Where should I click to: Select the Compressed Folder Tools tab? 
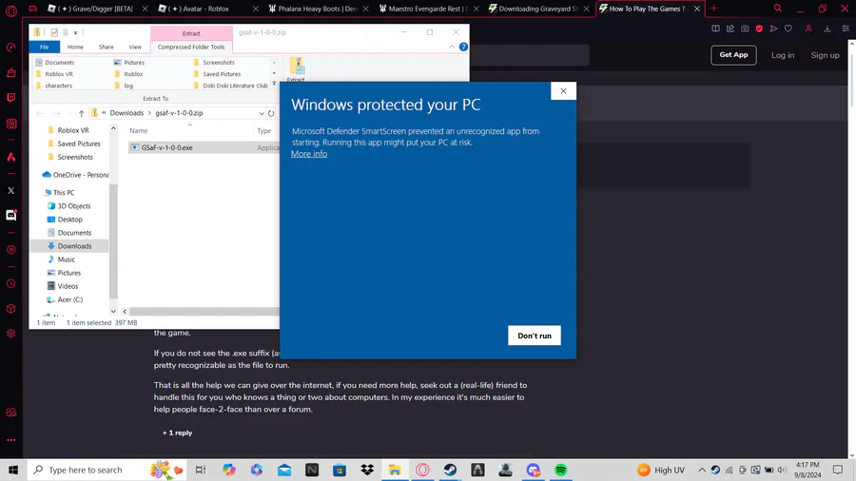[x=191, y=47]
